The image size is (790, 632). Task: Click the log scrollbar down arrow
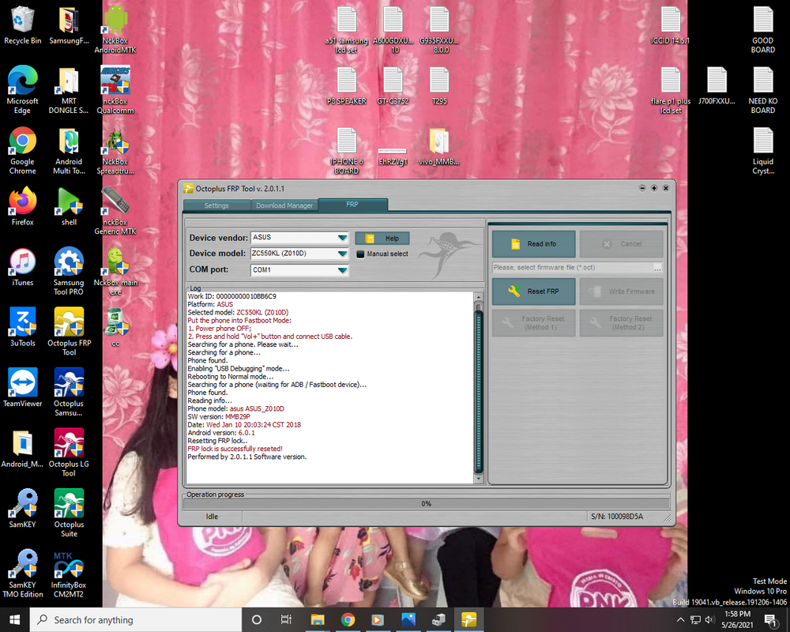(479, 478)
